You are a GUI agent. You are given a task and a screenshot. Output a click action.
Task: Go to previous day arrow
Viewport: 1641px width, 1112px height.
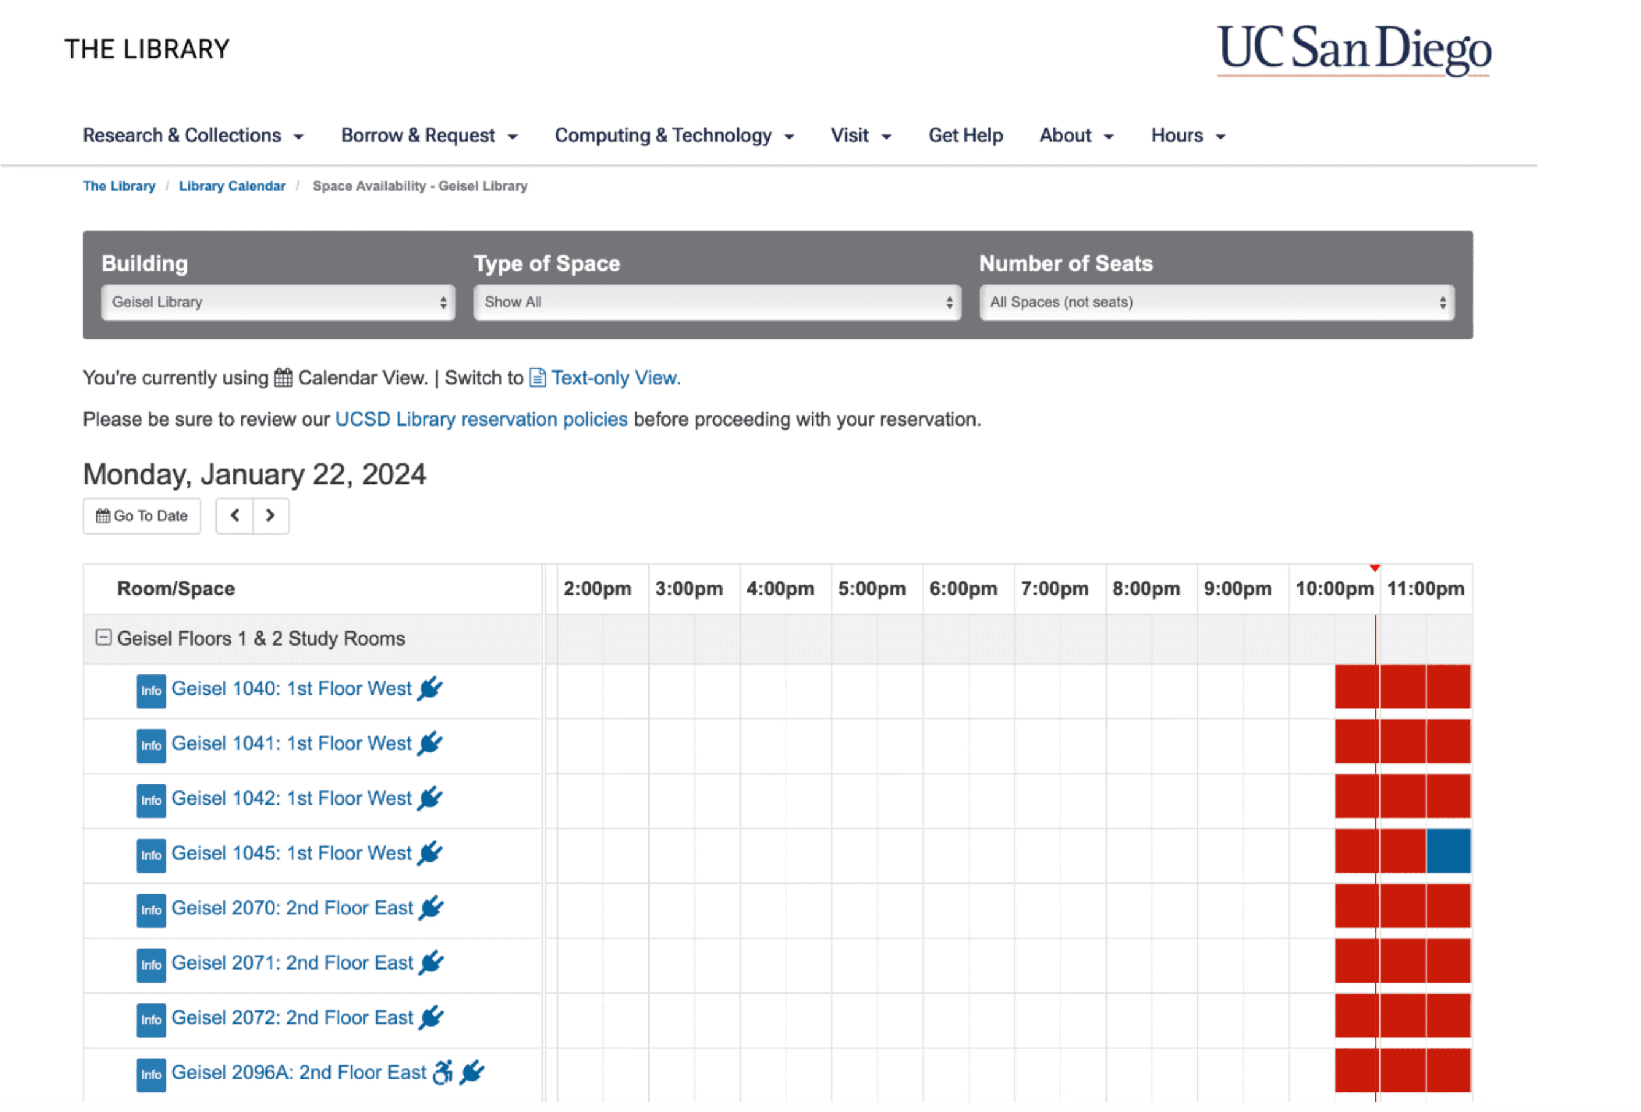235,515
